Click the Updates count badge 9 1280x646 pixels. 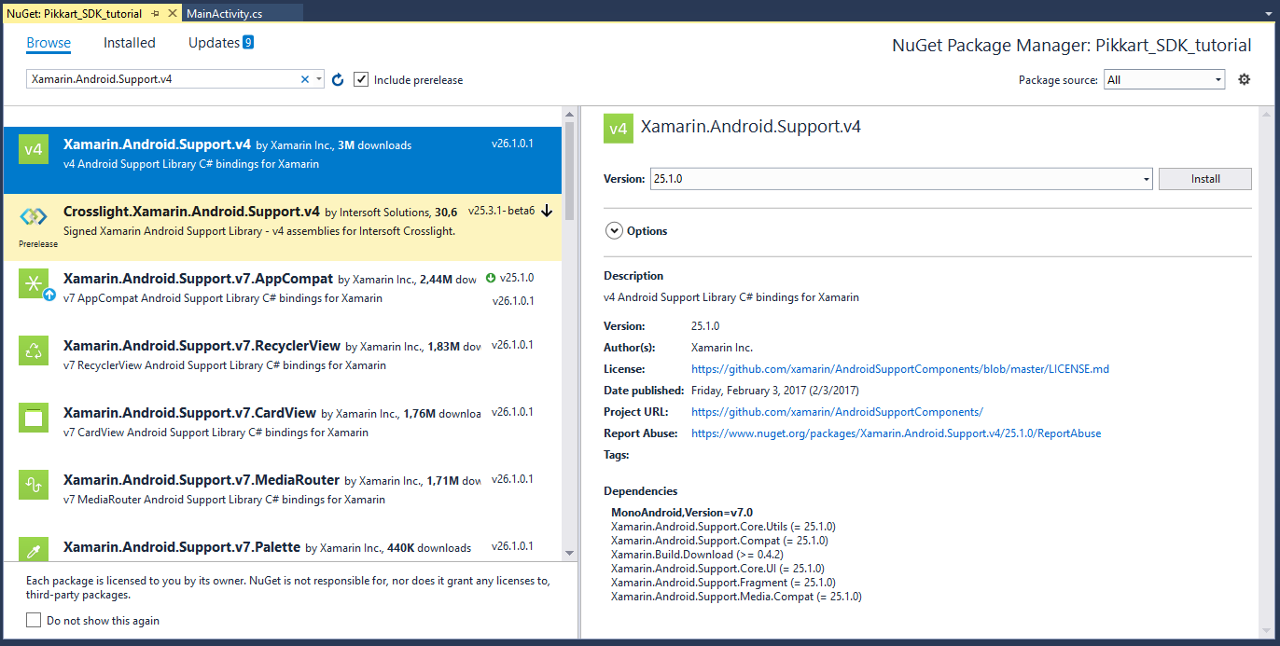(x=248, y=42)
